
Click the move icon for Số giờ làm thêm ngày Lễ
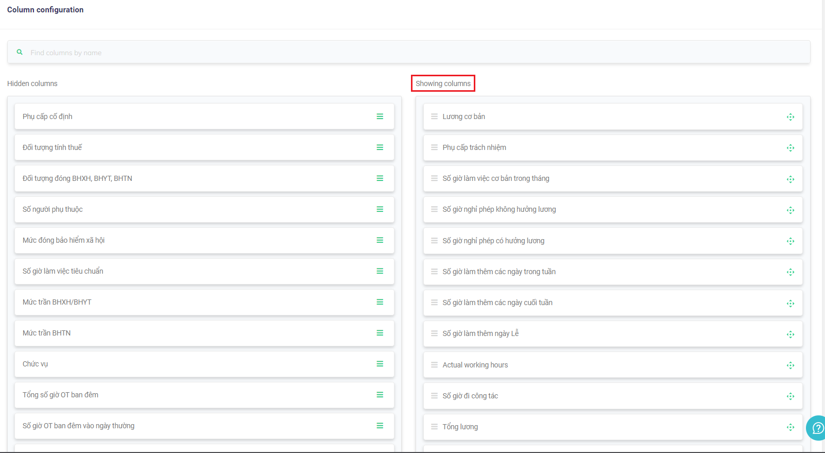(x=790, y=334)
